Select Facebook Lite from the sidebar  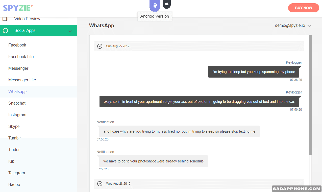[x=21, y=57]
